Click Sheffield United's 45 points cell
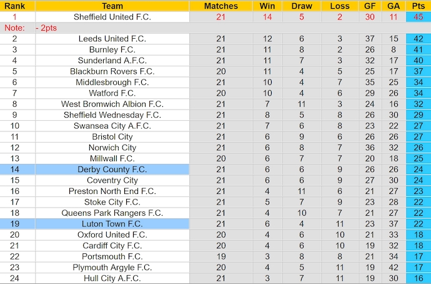Screen dimensions: 431x284 [x=419, y=17]
